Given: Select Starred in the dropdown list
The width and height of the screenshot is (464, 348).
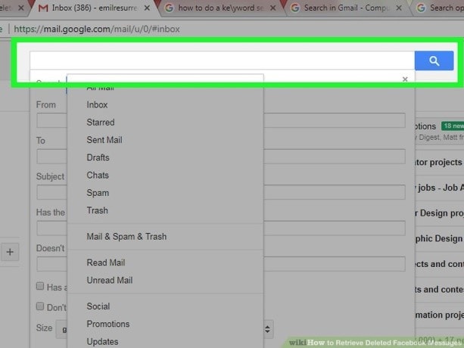Looking at the screenshot, I should click(x=101, y=122).
